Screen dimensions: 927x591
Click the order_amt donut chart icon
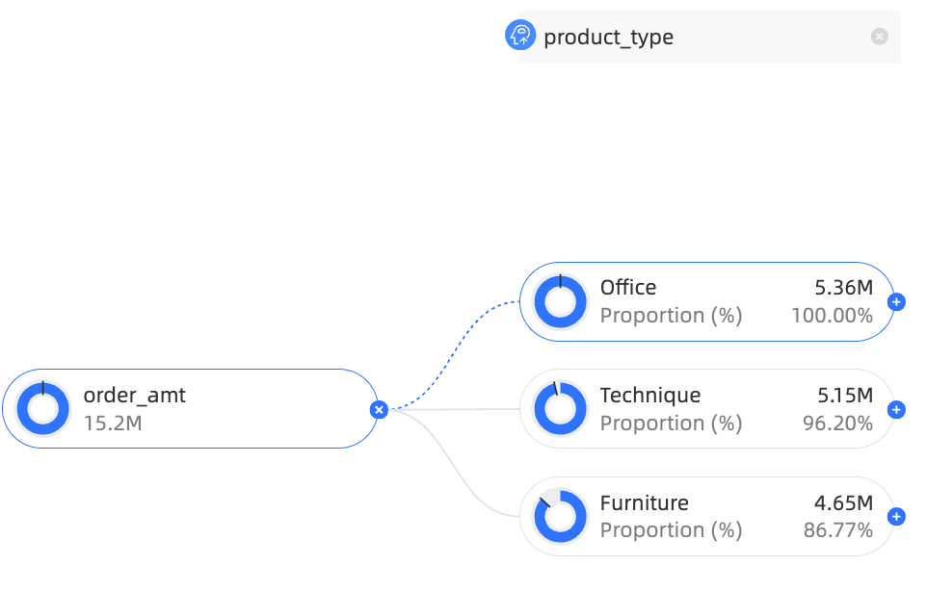coord(42,408)
